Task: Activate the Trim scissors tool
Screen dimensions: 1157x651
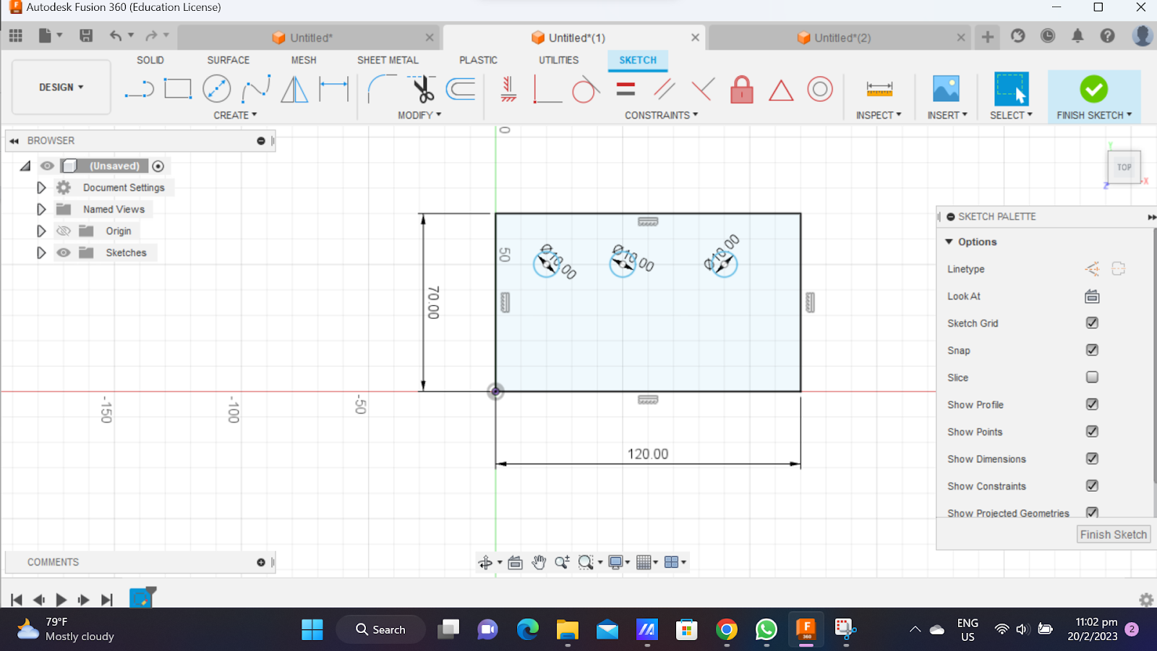Action: (x=422, y=89)
